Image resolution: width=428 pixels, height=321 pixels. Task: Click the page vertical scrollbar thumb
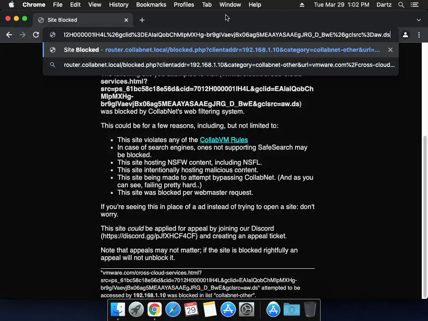[425, 217]
